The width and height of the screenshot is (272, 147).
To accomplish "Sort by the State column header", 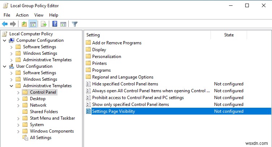I will (229, 35).
